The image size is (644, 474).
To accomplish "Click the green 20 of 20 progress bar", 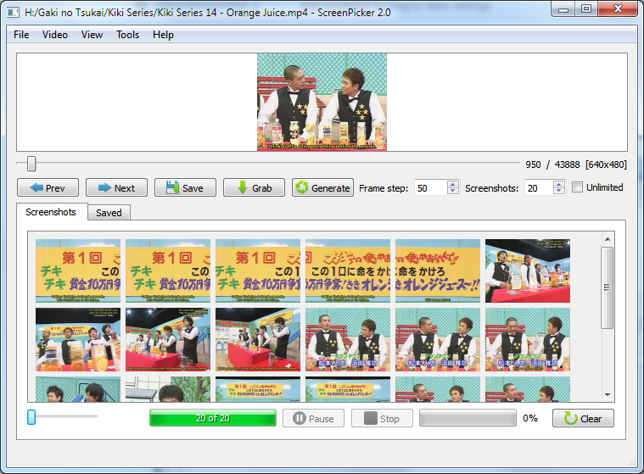I will pos(213,418).
